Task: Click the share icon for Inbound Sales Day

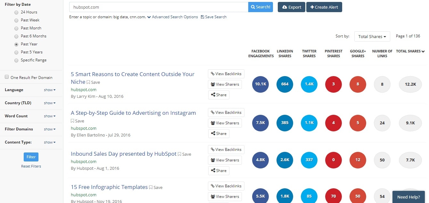Action: pos(212,170)
